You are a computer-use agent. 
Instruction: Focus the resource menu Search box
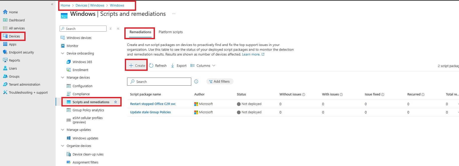point(83,29)
